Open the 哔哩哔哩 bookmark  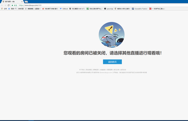tap(33, 9)
